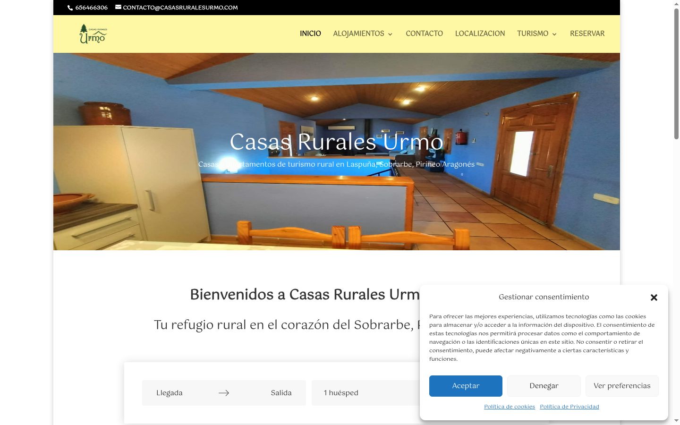Click the page vertical scrollbar thumb
680x425 pixels.
676,73
